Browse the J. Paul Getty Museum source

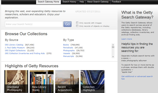pos(15,48)
